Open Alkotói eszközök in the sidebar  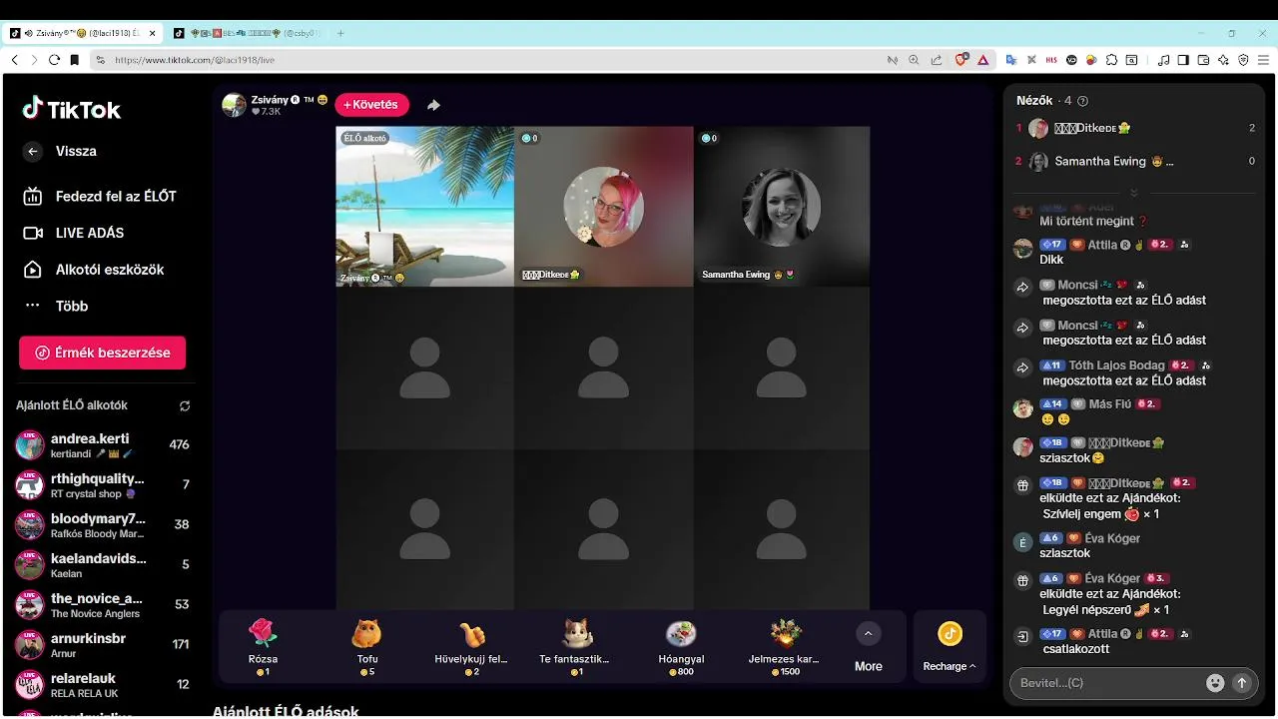tap(93, 270)
